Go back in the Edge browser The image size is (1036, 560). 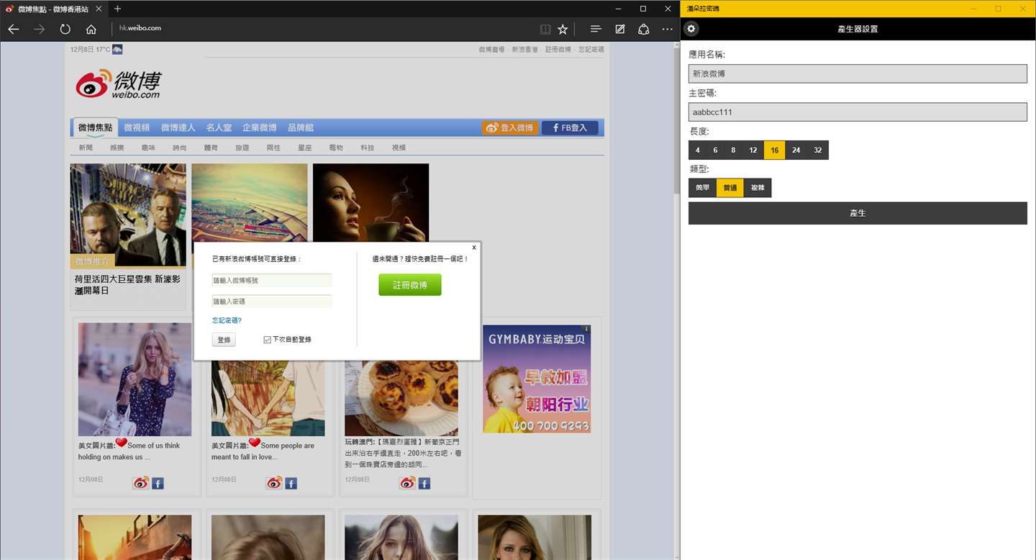click(x=14, y=29)
